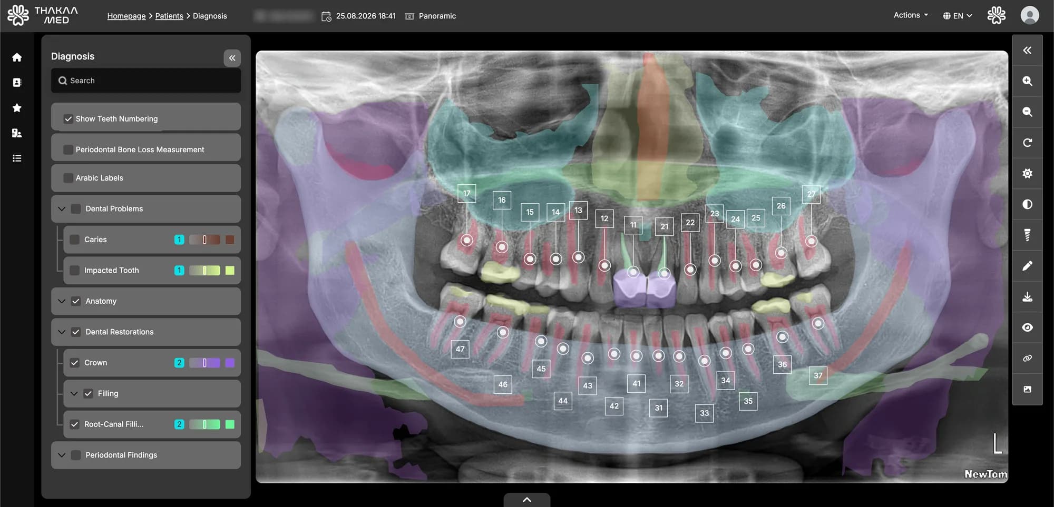Zoom out of the panoramic X-ray
This screenshot has height=507, width=1054.
pyautogui.click(x=1027, y=112)
